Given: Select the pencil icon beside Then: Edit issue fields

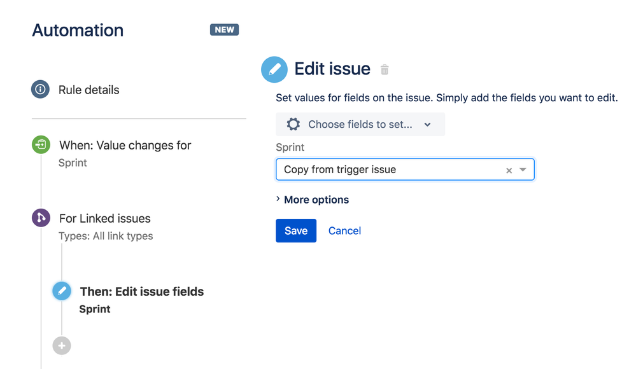Looking at the screenshot, I should tap(62, 291).
